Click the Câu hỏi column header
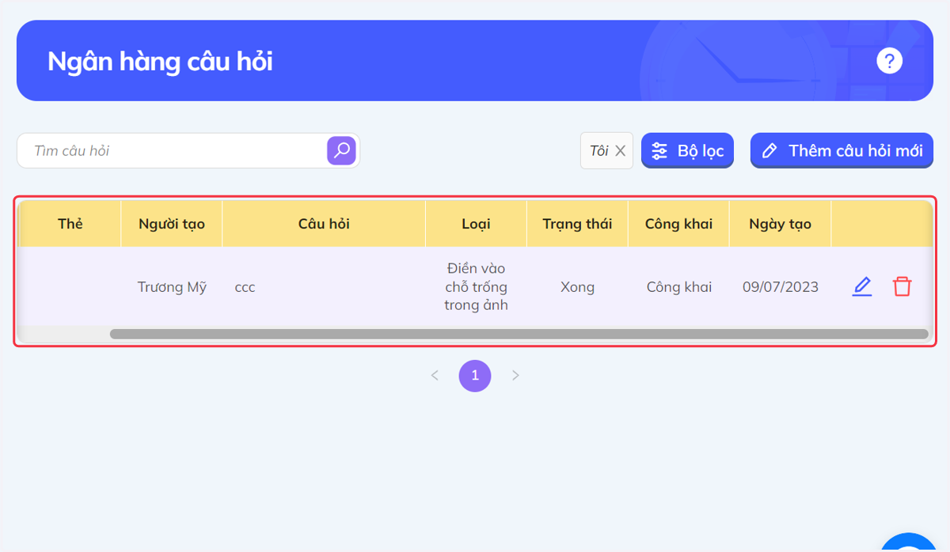The width and height of the screenshot is (950, 552). (324, 224)
